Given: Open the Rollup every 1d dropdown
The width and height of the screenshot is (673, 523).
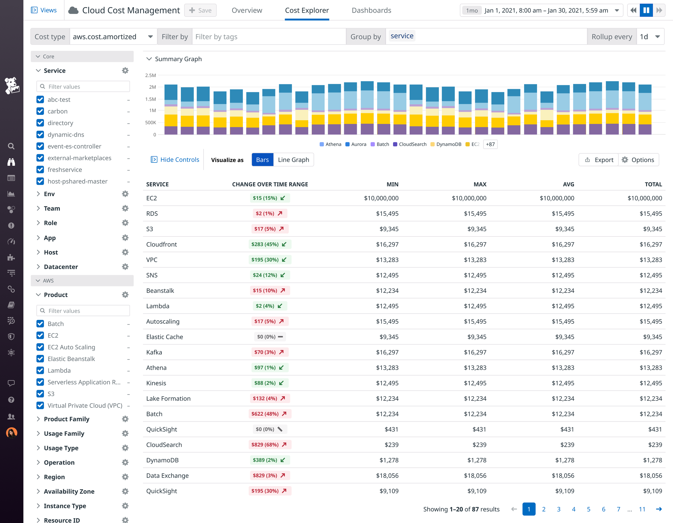Looking at the screenshot, I should (x=650, y=37).
